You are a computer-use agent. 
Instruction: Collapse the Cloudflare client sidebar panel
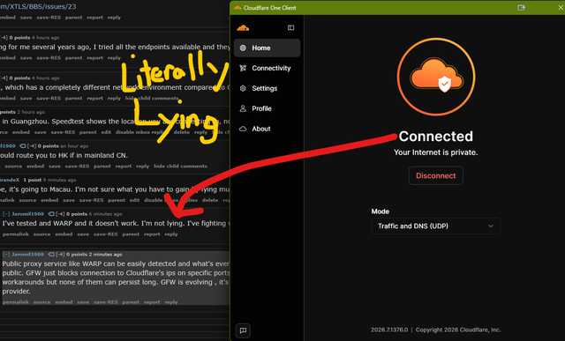pos(290,27)
